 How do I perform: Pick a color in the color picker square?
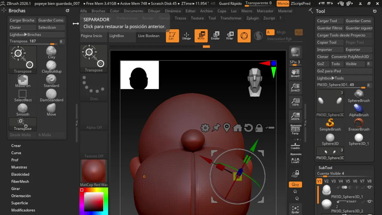click(94, 202)
